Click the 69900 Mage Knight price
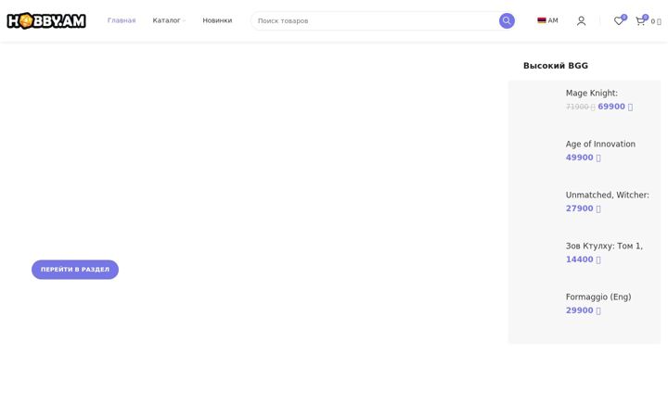The image size is (668, 417). [x=615, y=107]
